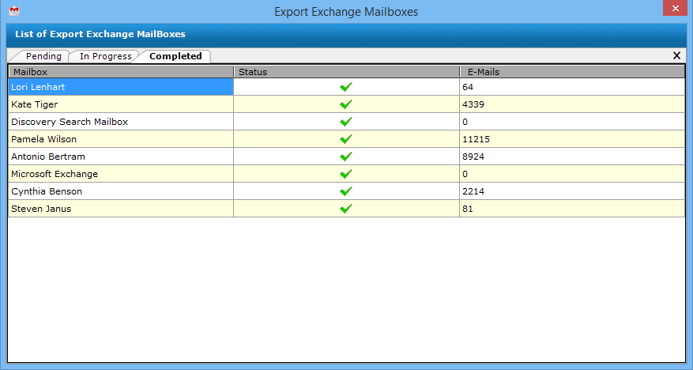The image size is (693, 370).
Task: Select the Steven Janus mailbox
Action: pos(121,209)
